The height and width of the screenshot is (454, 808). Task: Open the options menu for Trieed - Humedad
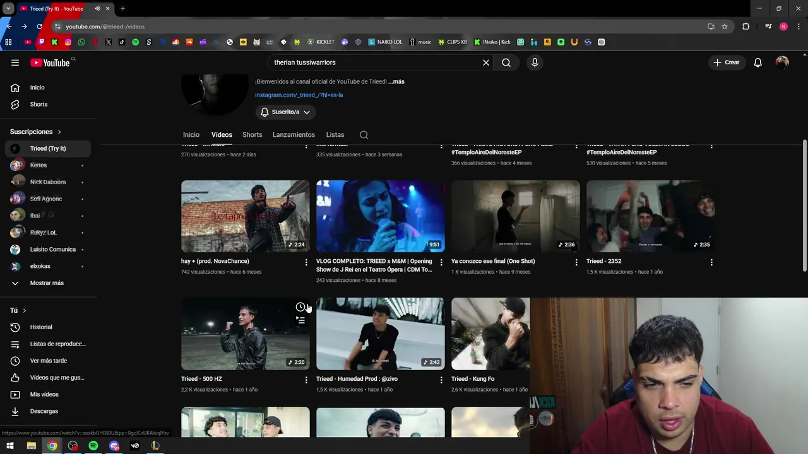[441, 380]
